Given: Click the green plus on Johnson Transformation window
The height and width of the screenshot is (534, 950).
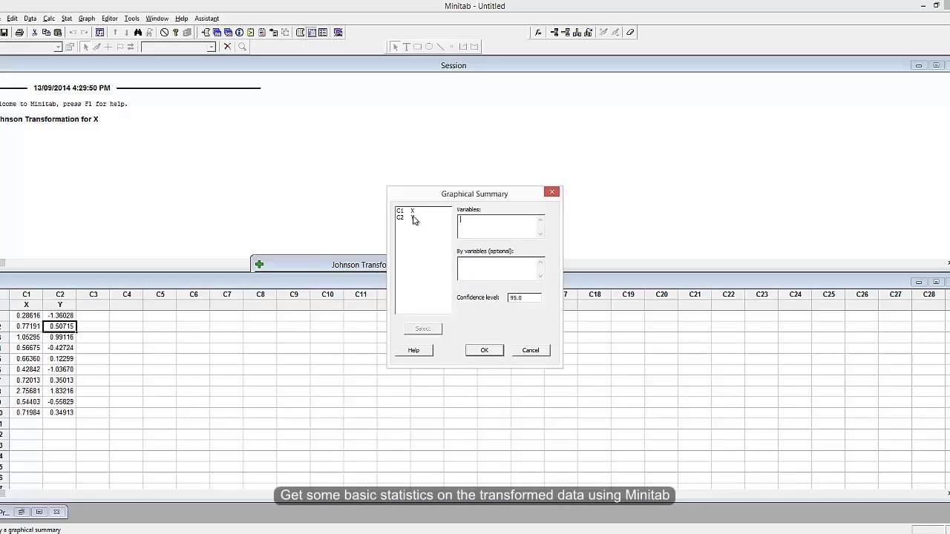Looking at the screenshot, I should [x=259, y=264].
